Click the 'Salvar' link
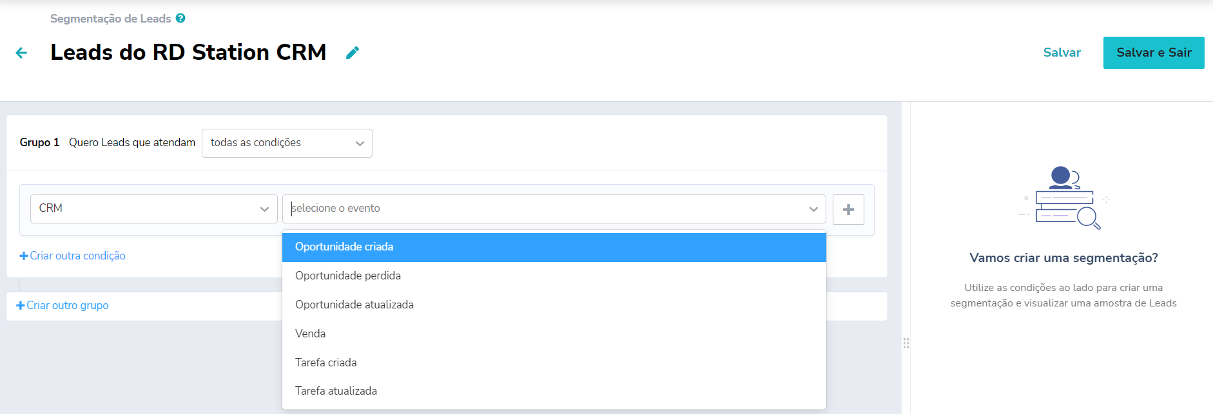The width and height of the screenshot is (1213, 414). pos(1062,53)
